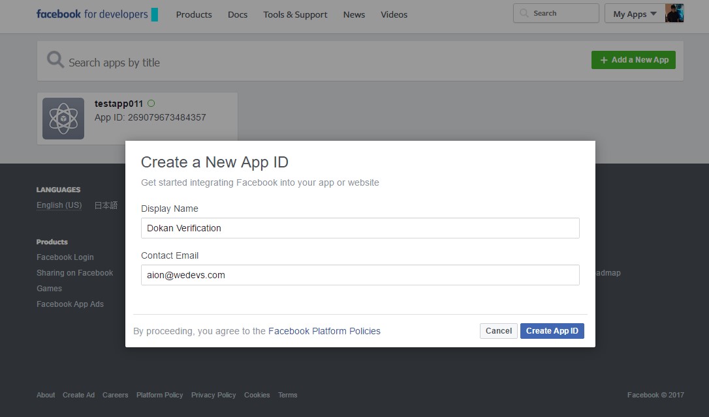Image resolution: width=709 pixels, height=417 pixels.
Task: Open the Privacy Policy footer link
Action: coord(213,395)
